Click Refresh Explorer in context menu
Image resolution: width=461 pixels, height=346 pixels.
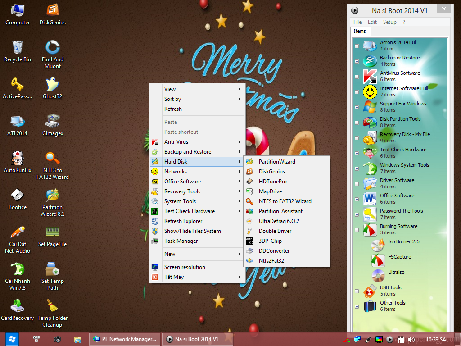pos(197,221)
